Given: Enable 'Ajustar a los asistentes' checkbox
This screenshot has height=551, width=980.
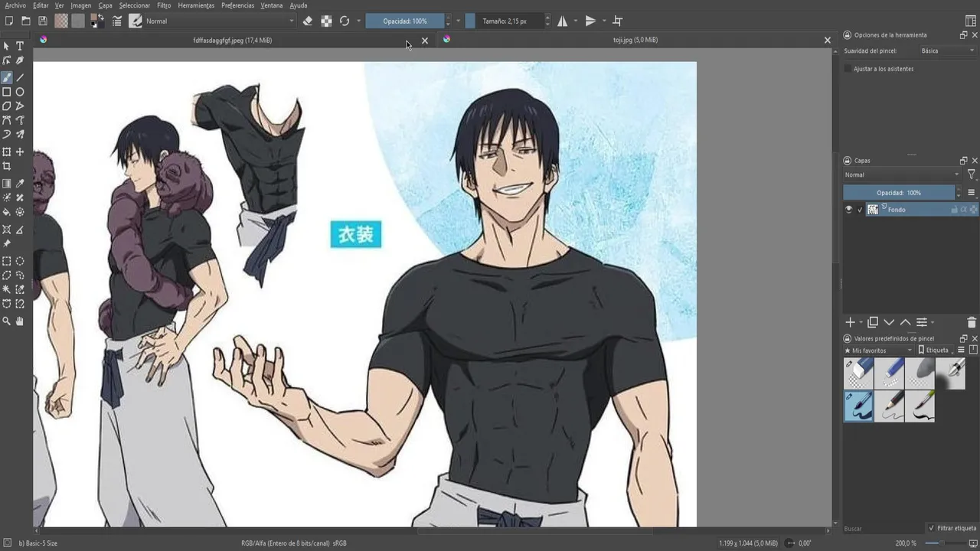Looking at the screenshot, I should (848, 69).
